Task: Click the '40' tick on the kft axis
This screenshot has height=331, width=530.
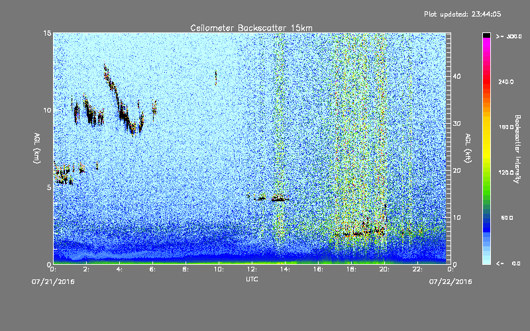Action: (x=456, y=76)
